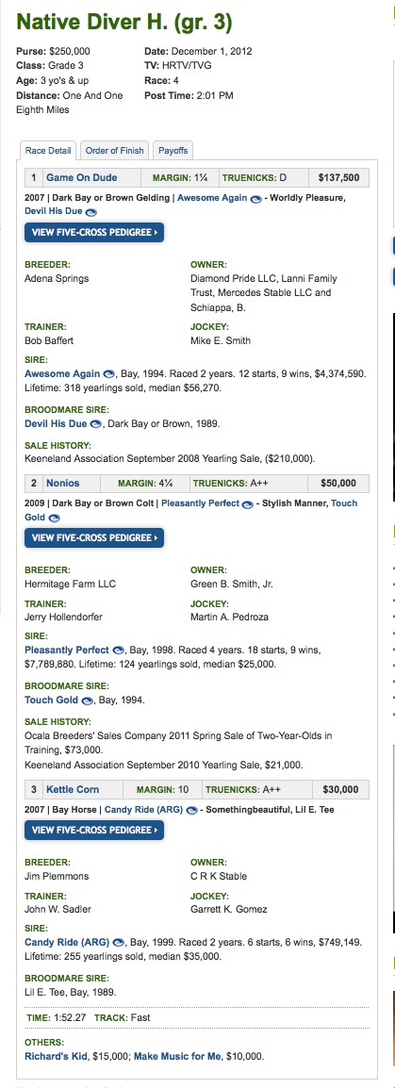Click eye icon after Touch Gold in Nonios pedigree

54,518
